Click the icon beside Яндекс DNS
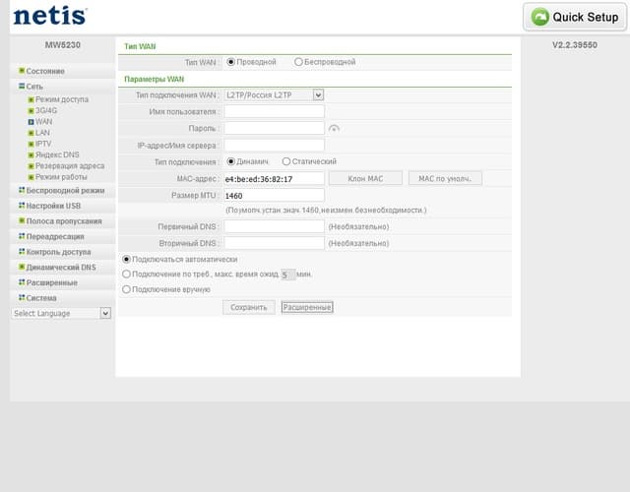630x492 pixels. 31,155
